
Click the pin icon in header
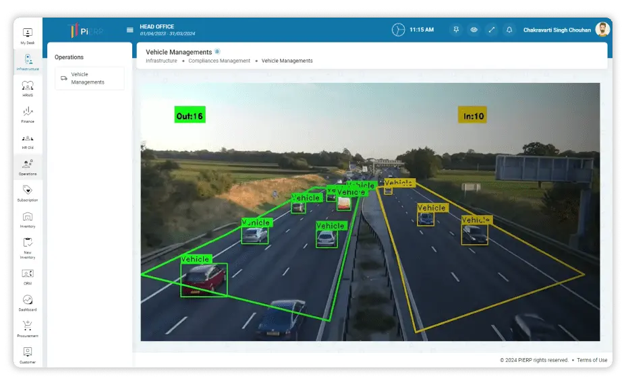tap(456, 30)
